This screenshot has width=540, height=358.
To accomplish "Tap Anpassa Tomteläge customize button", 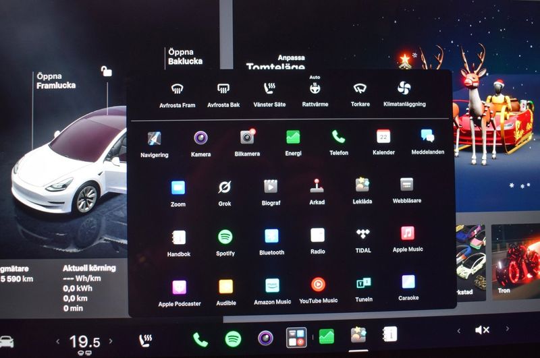I will tap(277, 62).
